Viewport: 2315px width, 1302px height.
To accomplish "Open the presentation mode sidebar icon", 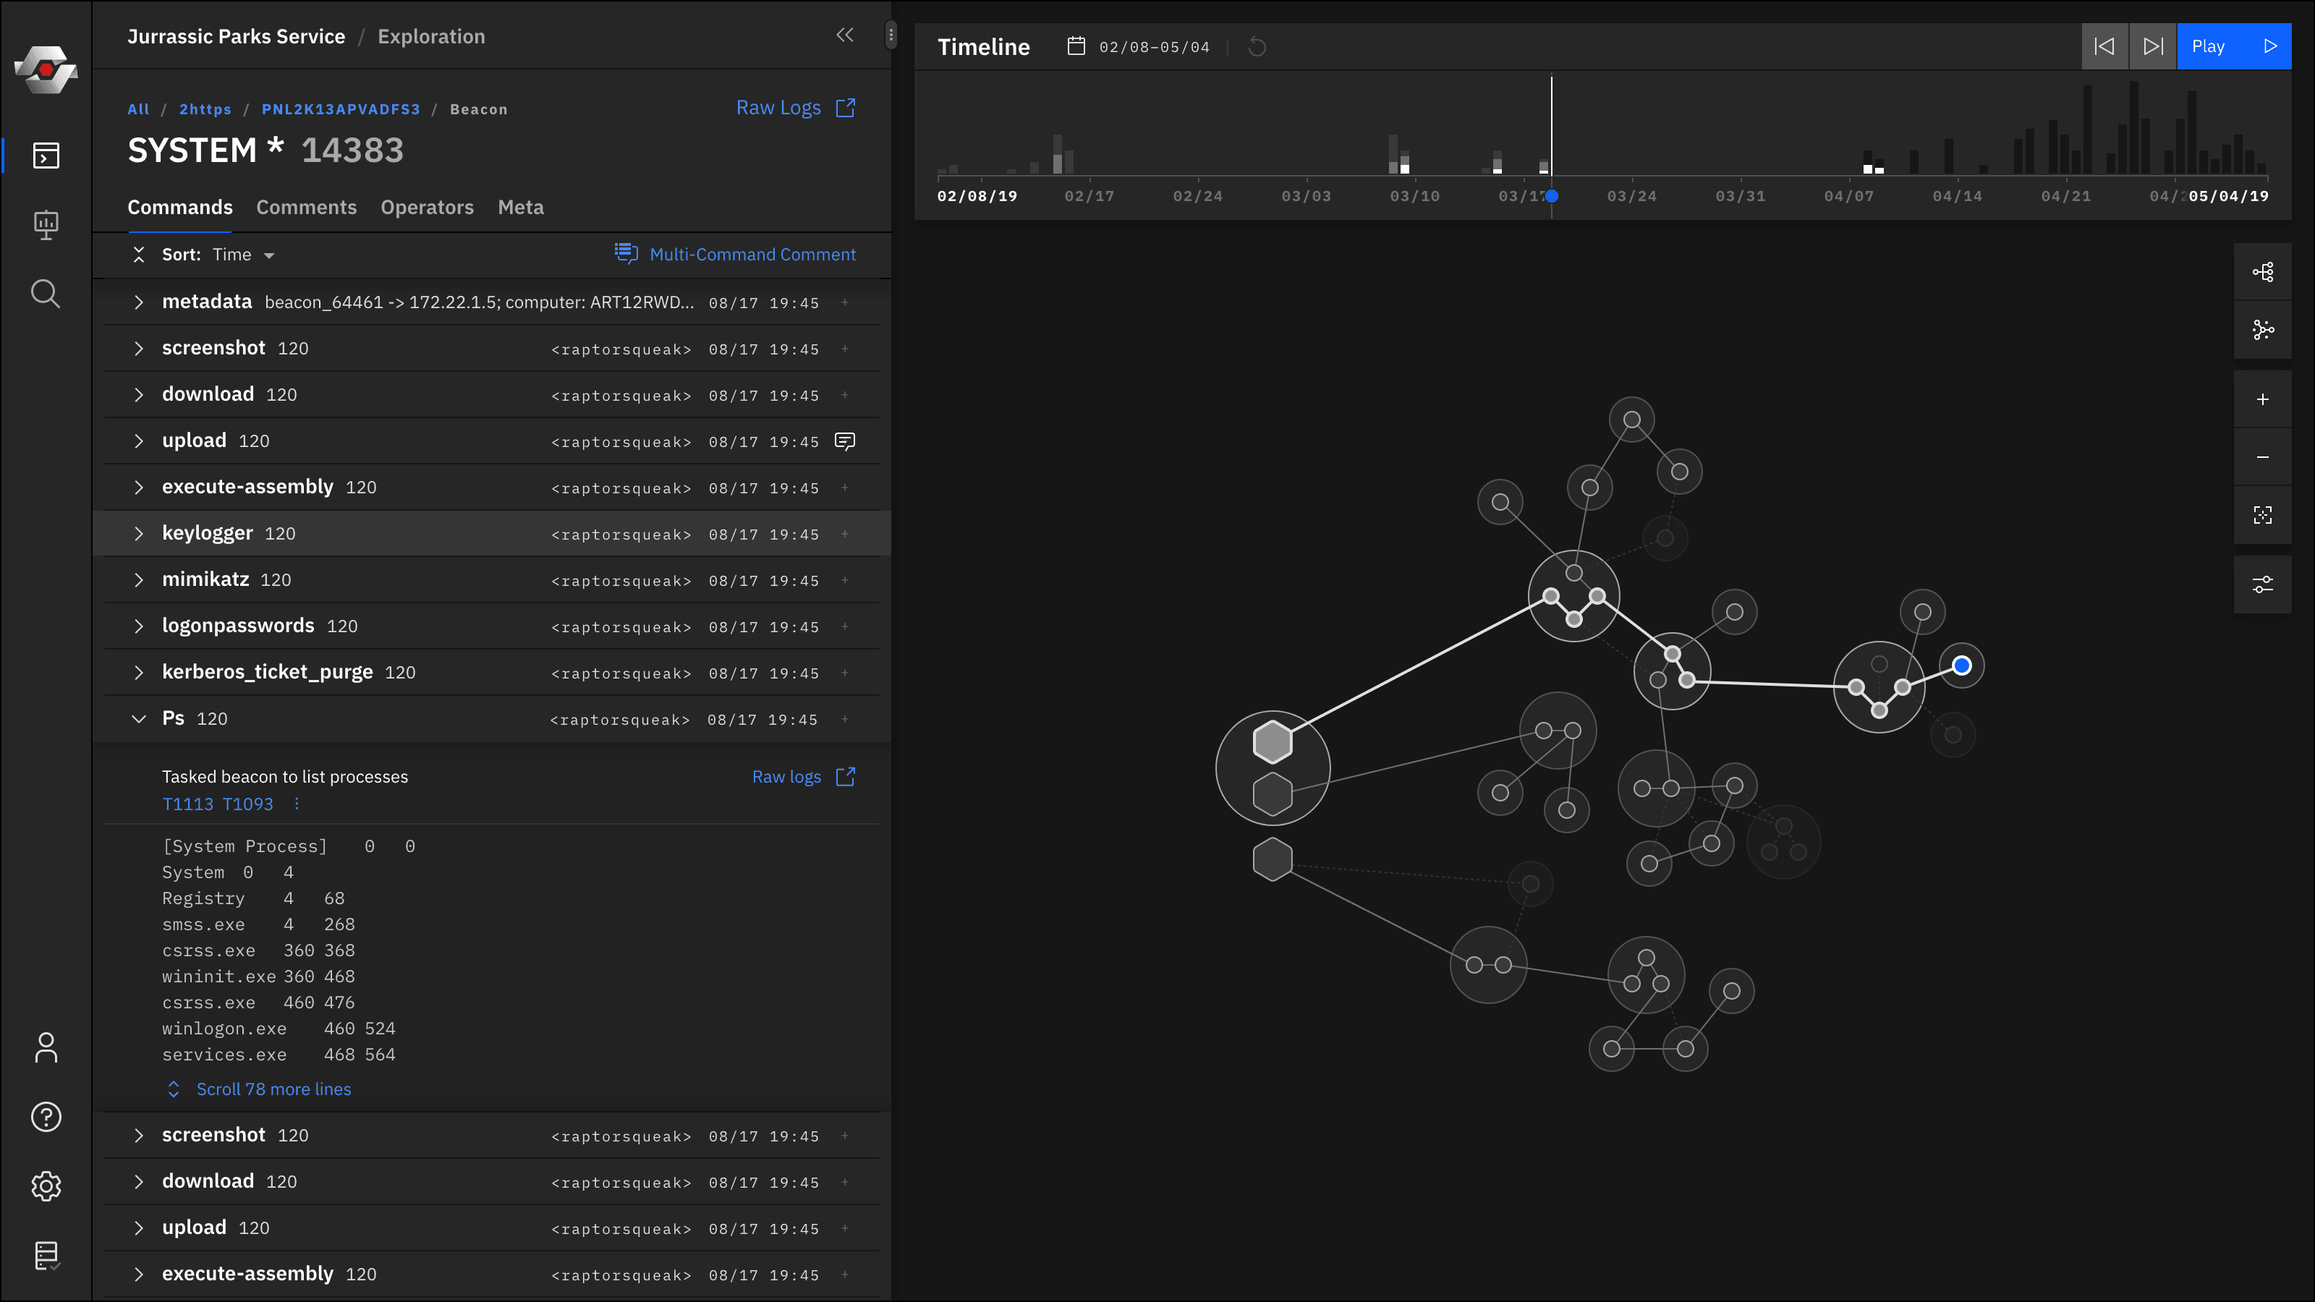I will 46,225.
